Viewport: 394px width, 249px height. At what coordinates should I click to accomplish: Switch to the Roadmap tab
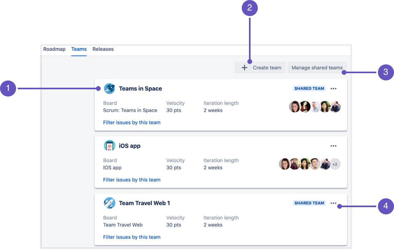coord(54,49)
